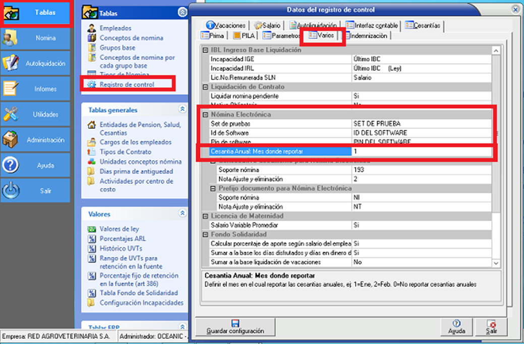Click Guardar configuración button
The image size is (524, 344).
pyautogui.click(x=235, y=327)
